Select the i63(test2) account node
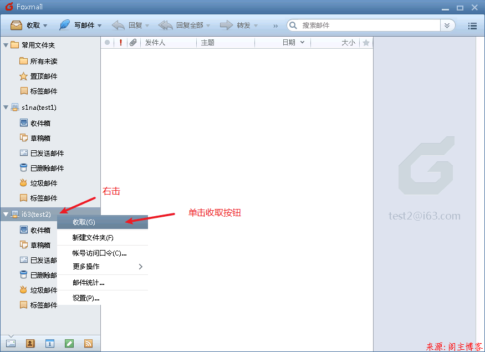The height and width of the screenshot is (352, 485). 36,214
